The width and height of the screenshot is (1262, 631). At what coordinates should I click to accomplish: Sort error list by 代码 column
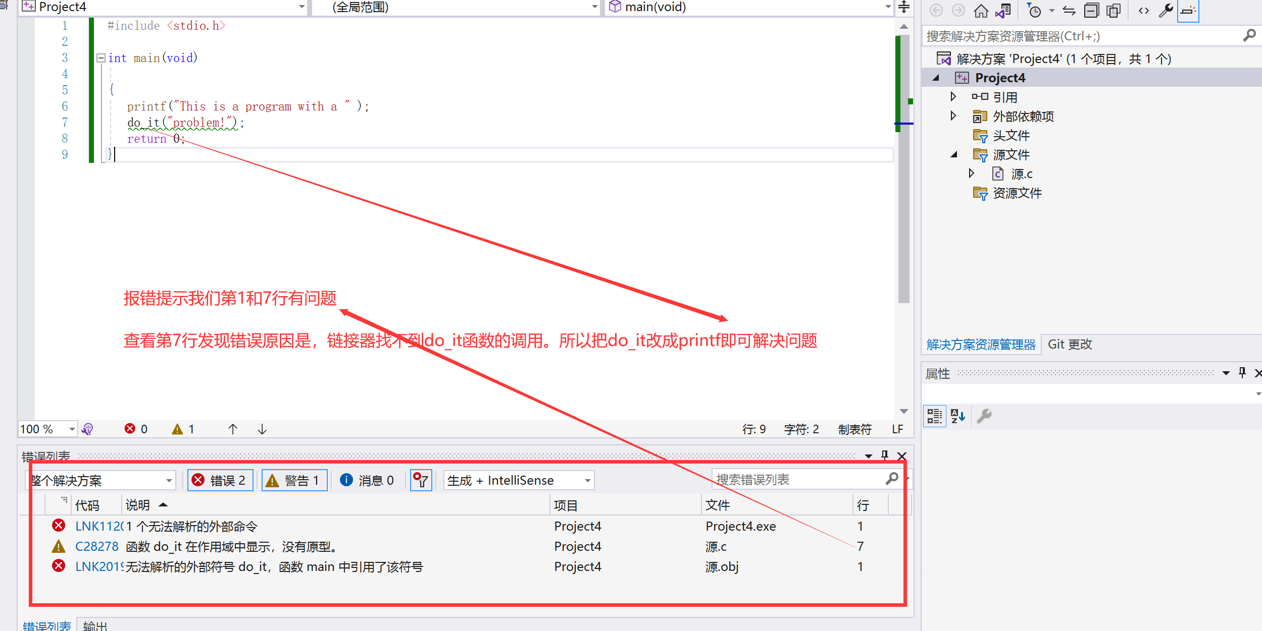[x=96, y=505]
